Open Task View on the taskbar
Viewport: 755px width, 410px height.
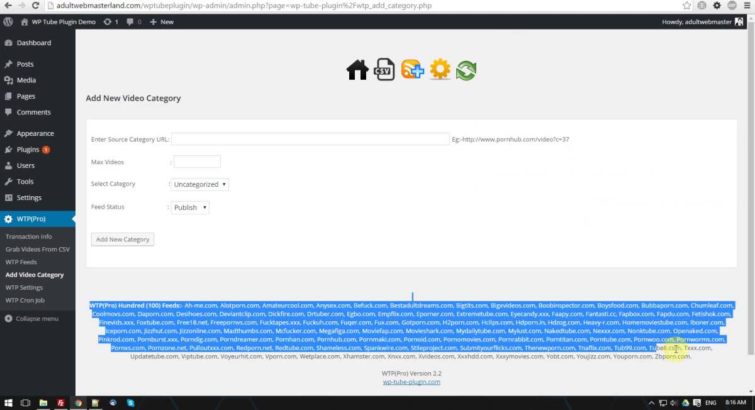point(26,402)
